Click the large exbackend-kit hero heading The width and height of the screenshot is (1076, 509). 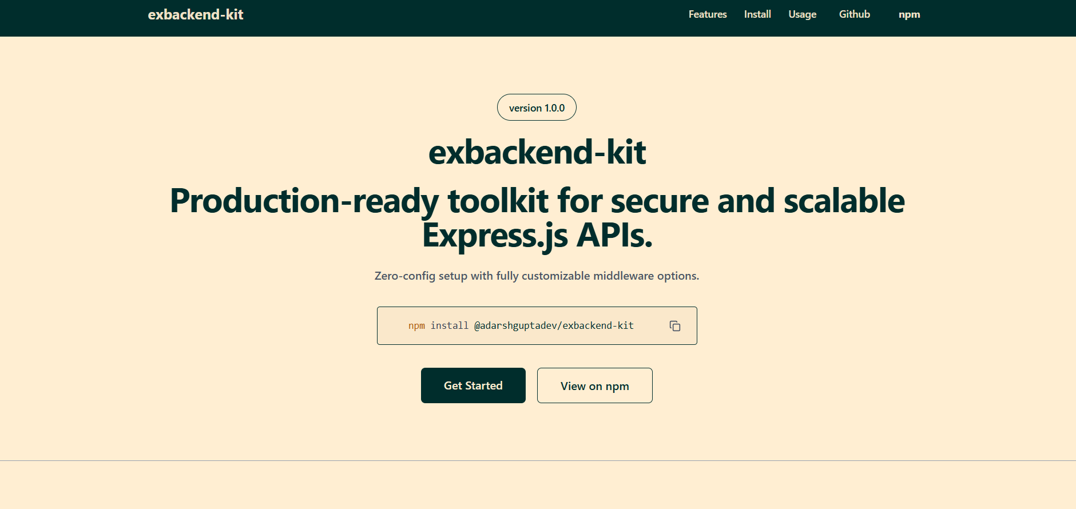[x=537, y=152]
